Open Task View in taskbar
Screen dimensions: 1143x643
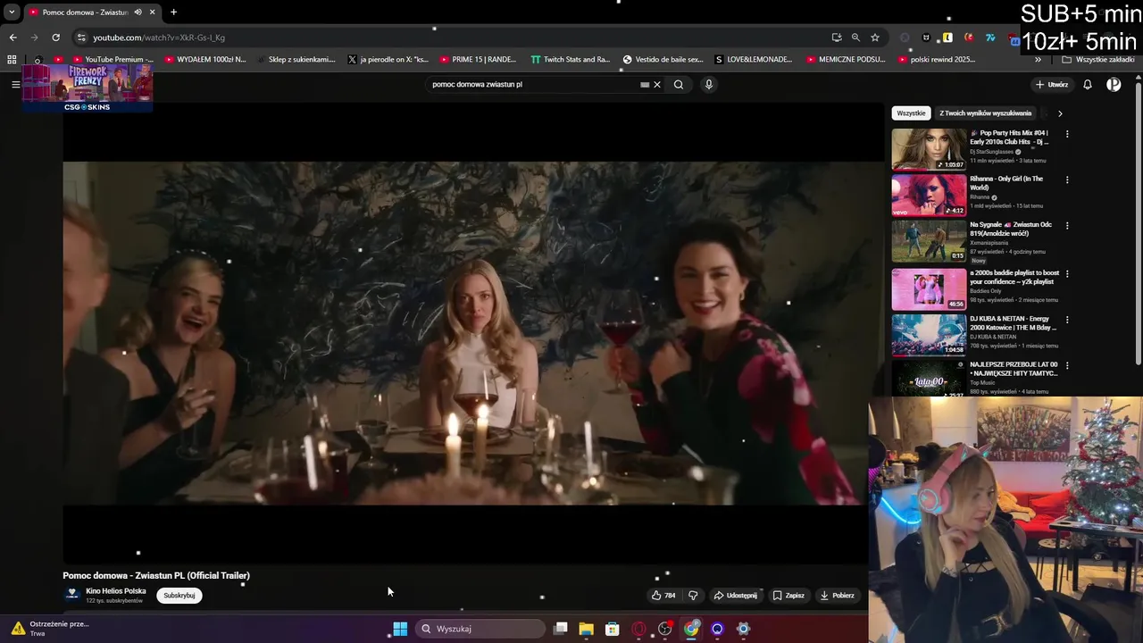click(561, 629)
